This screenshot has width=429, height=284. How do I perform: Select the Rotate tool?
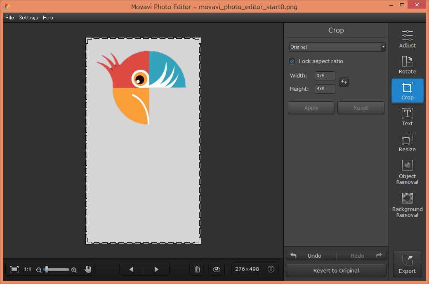pyautogui.click(x=407, y=65)
